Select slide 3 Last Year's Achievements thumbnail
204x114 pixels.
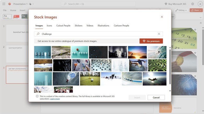tap(17, 75)
